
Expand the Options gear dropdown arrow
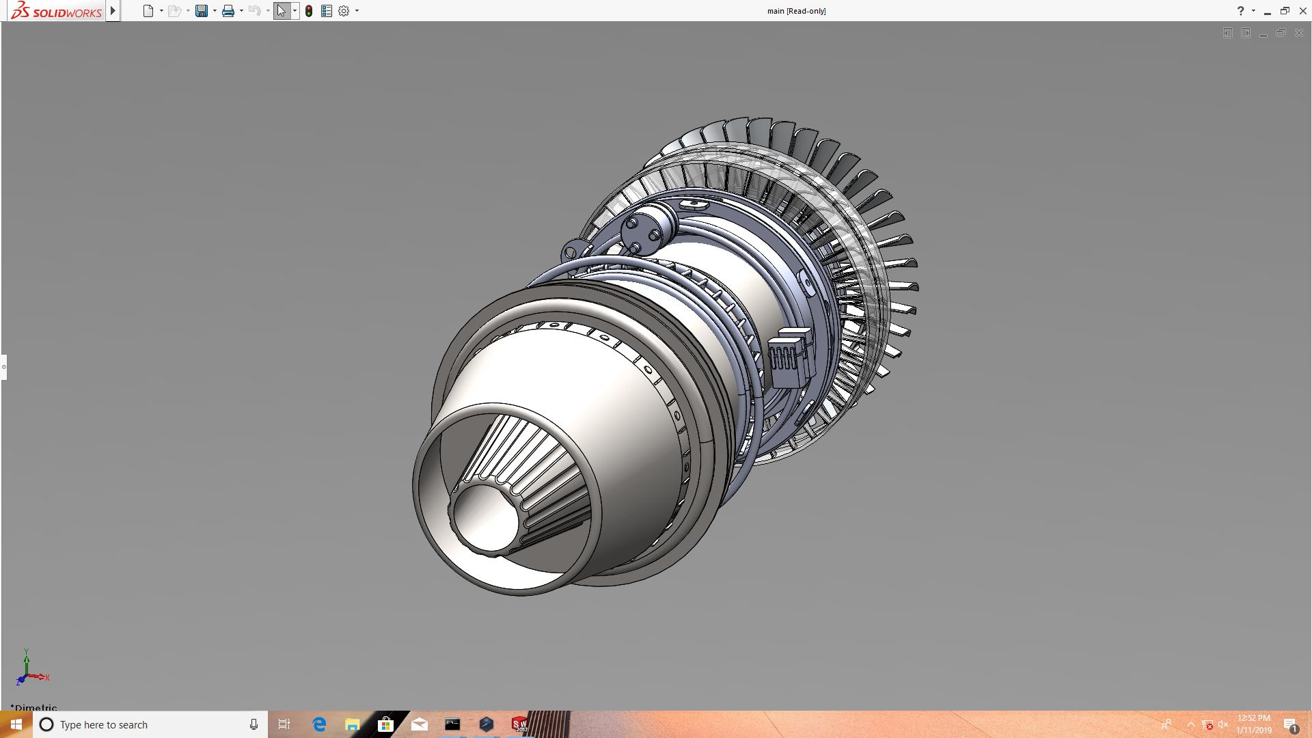[357, 11]
